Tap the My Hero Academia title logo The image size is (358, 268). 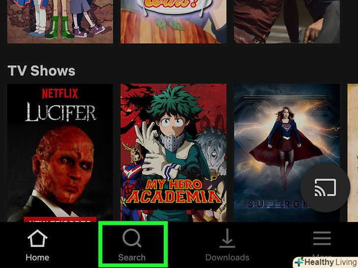click(174, 191)
